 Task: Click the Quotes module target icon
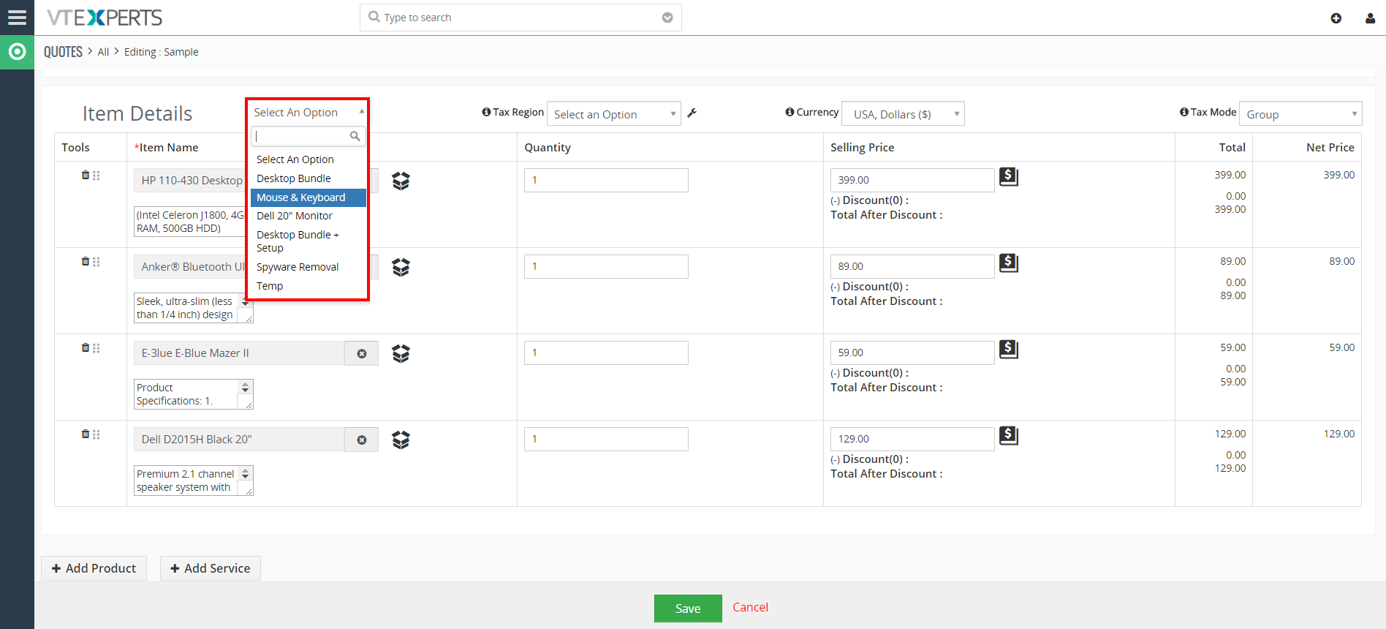pos(17,52)
